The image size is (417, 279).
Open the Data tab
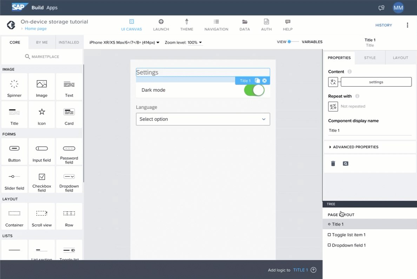pos(244,25)
